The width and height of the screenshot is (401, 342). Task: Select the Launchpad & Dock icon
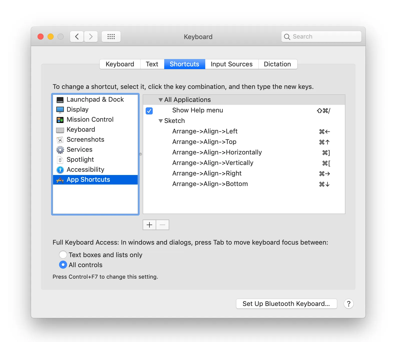point(60,99)
